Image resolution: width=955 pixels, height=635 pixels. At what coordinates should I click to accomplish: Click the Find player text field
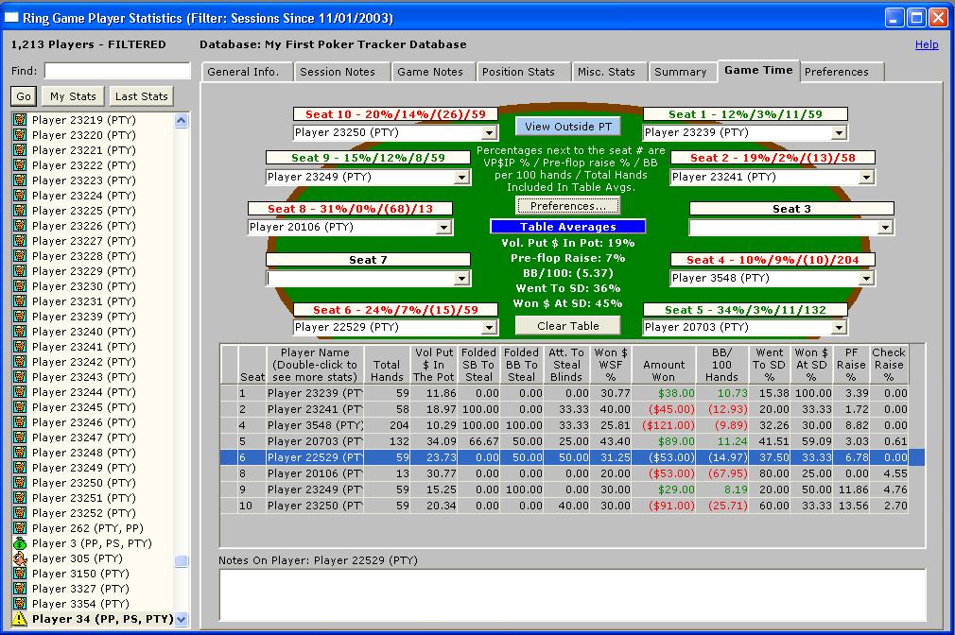pyautogui.click(x=117, y=71)
